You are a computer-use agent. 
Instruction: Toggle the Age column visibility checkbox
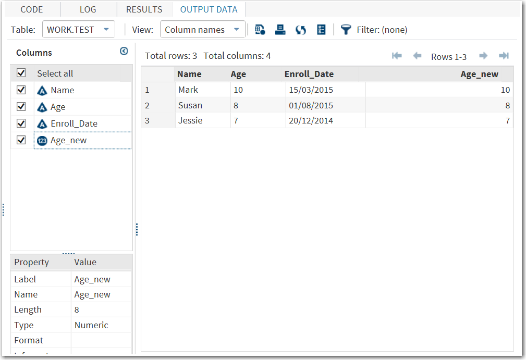(x=21, y=106)
